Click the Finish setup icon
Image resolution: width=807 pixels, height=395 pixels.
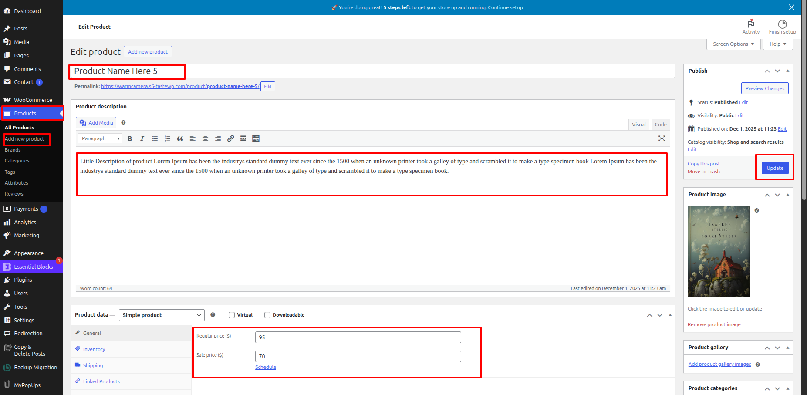tap(782, 27)
